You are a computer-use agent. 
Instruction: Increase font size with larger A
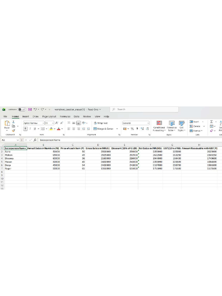tap(57, 123)
